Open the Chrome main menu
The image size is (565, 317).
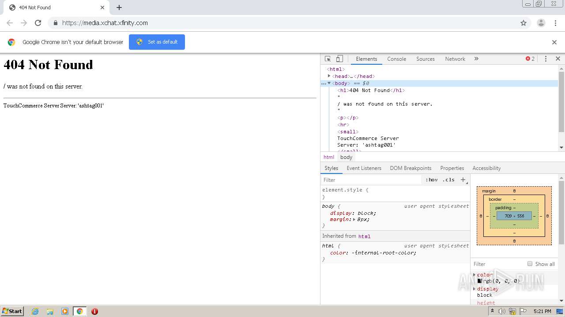click(x=556, y=23)
